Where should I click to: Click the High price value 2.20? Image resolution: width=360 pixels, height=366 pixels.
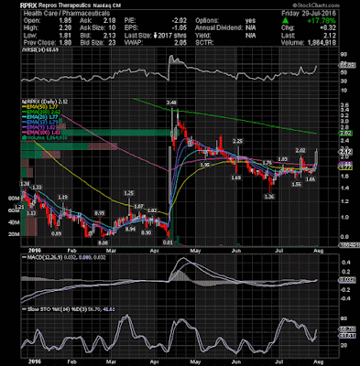click(x=66, y=28)
